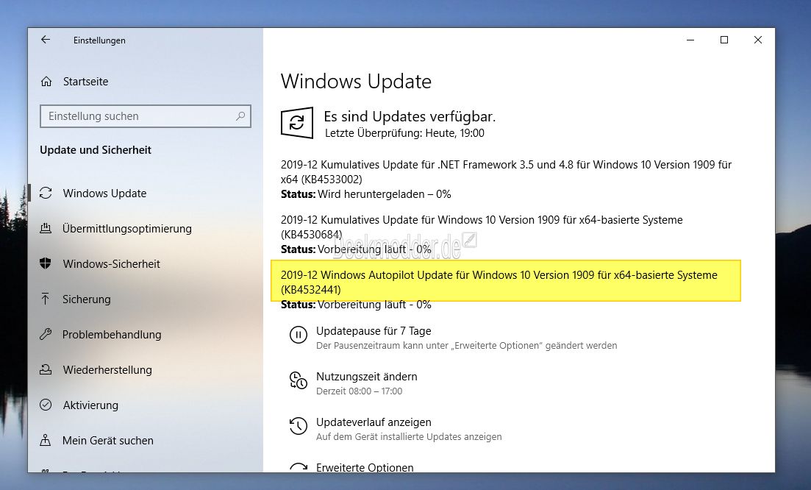Click the Wiederherstellung icon

point(46,369)
